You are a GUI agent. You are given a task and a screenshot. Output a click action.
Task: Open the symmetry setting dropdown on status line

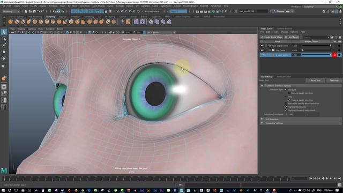(x=178, y=11)
